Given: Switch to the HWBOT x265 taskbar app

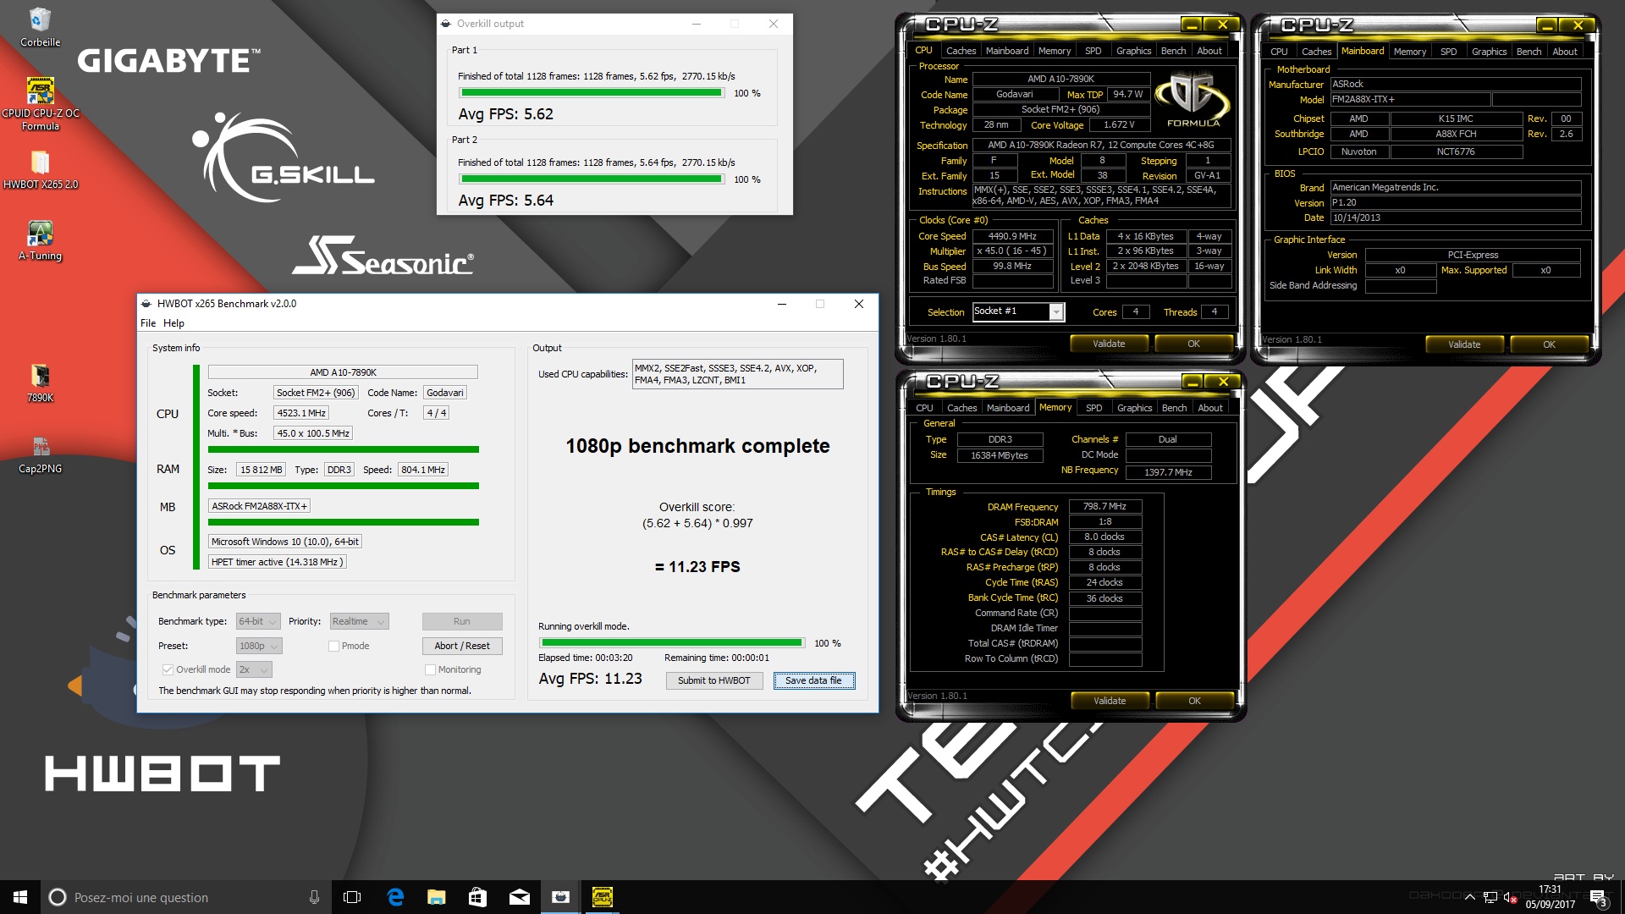Looking at the screenshot, I should pyautogui.click(x=560, y=897).
